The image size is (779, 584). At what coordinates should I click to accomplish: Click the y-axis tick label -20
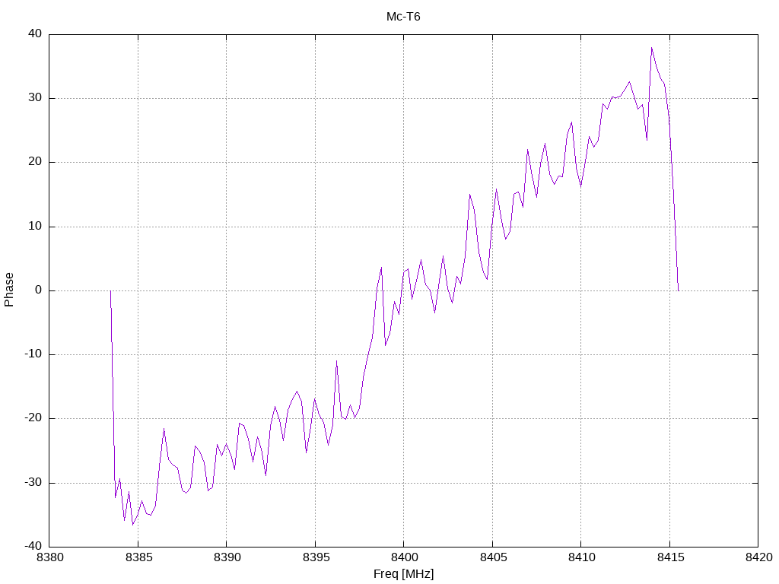point(33,419)
